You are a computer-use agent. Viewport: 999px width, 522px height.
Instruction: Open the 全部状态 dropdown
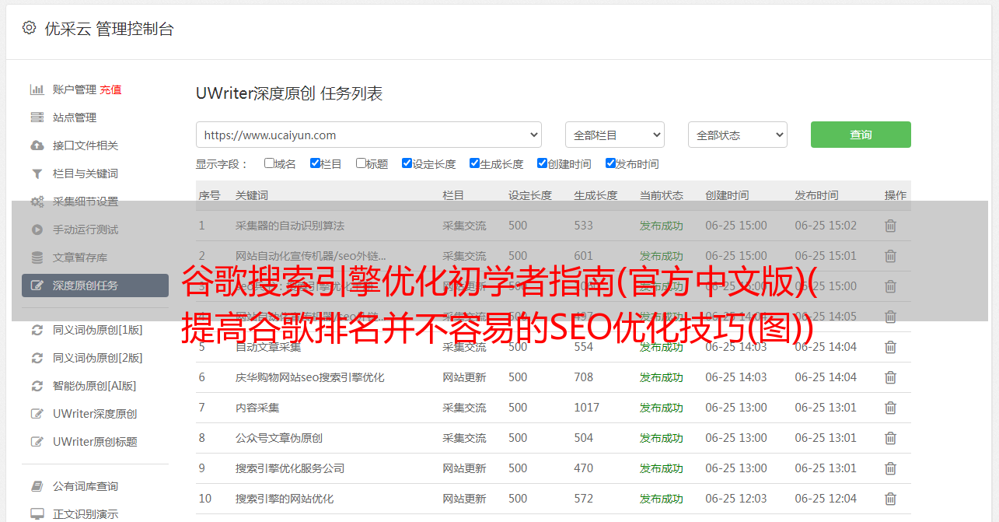pyautogui.click(x=738, y=135)
